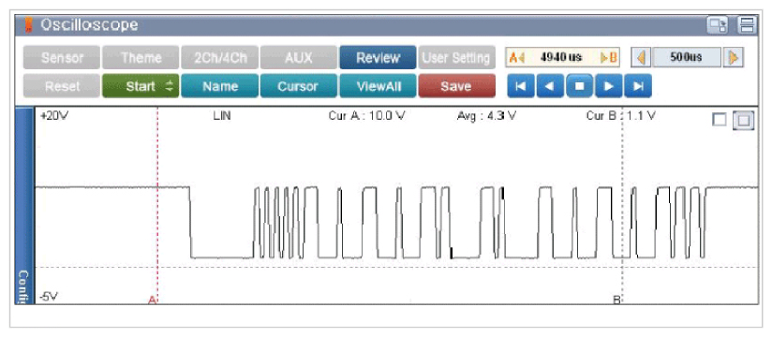Select cursor A arrow in time readout
The height and width of the screenshot is (337, 772).
click(x=515, y=57)
